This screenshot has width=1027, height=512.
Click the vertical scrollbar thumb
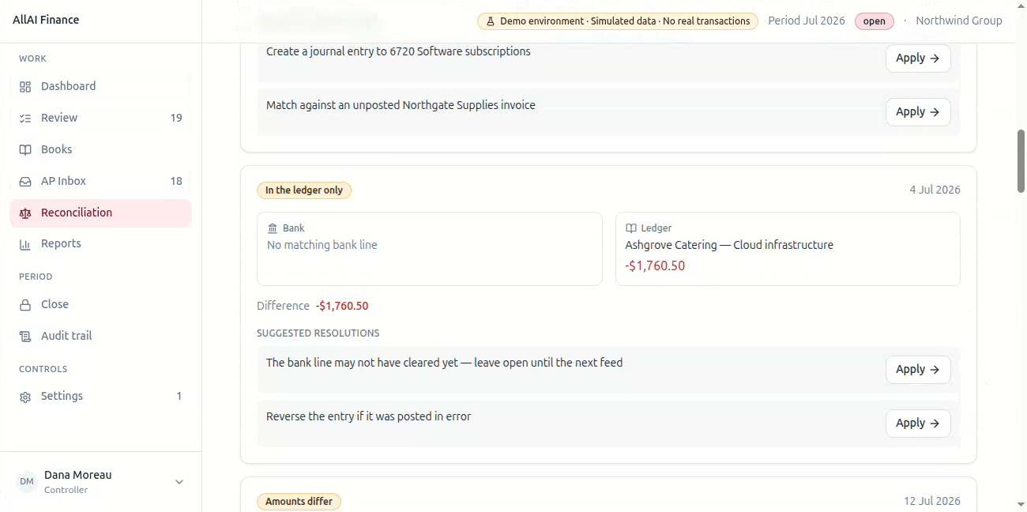click(1021, 161)
